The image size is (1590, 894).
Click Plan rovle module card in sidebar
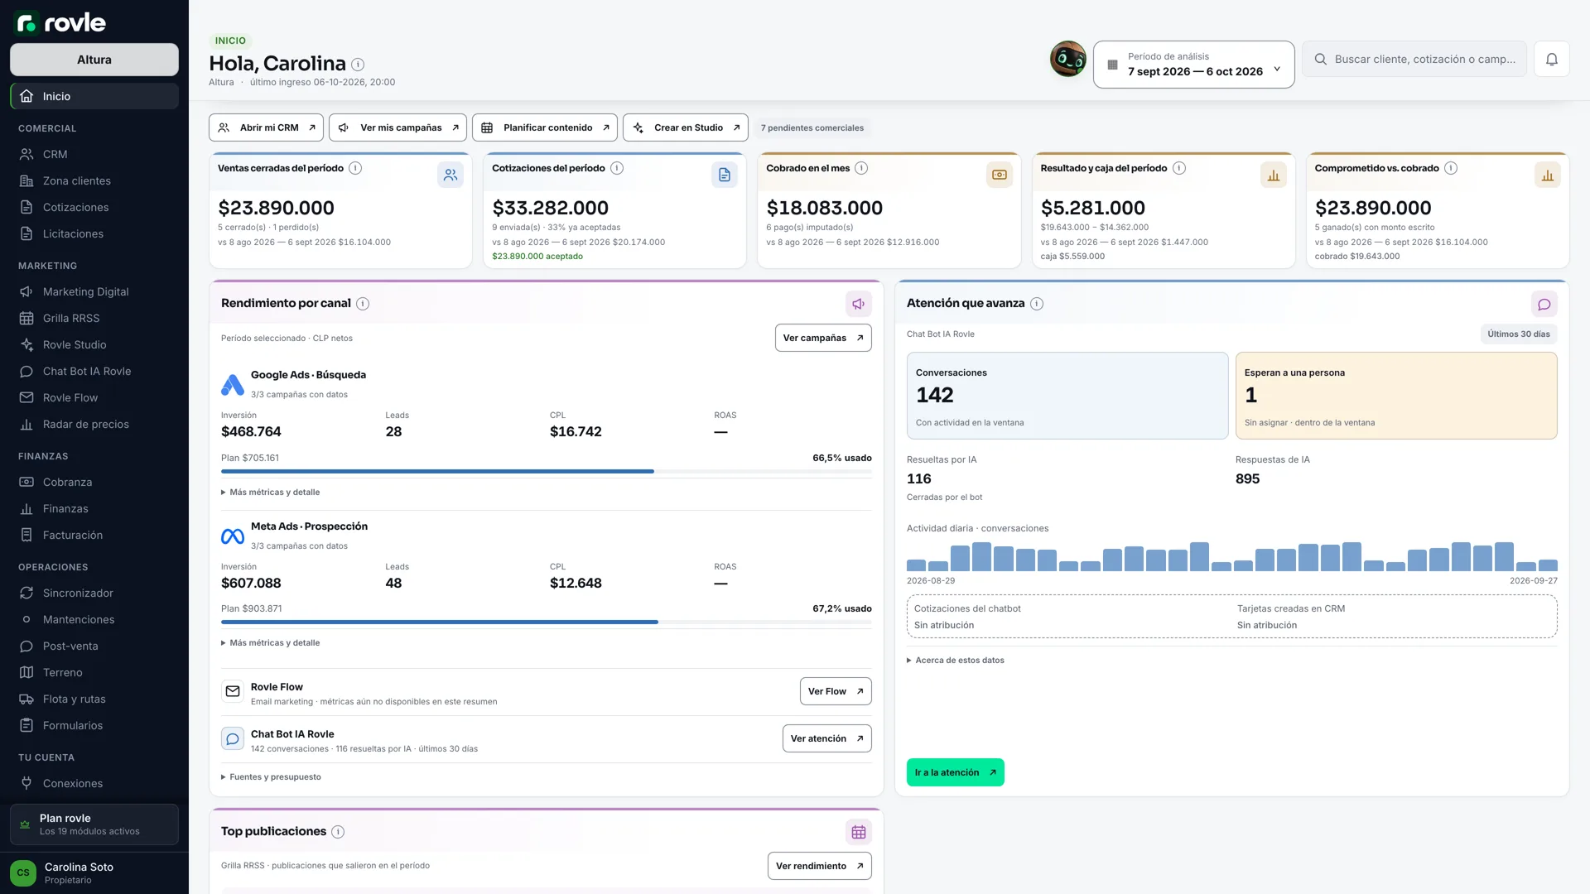[x=94, y=824]
